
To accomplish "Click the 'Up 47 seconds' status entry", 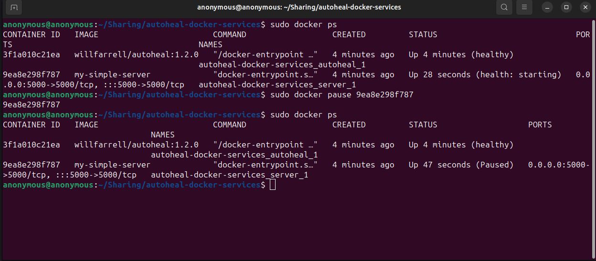I will [x=439, y=165].
